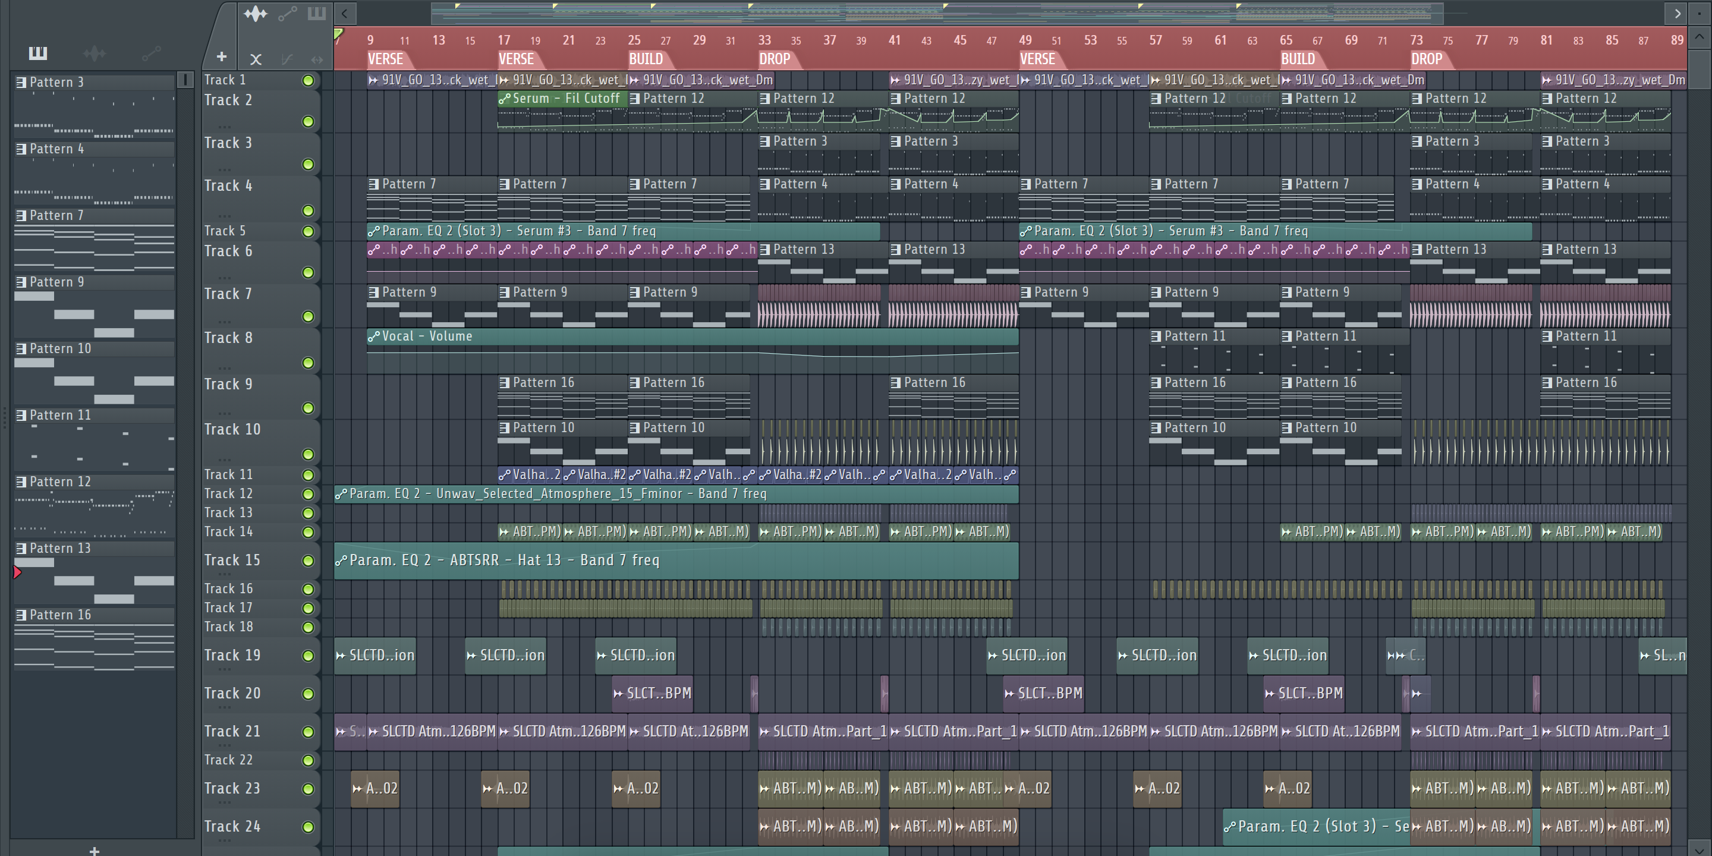1712x856 pixels.
Task: Click the first SLCTD..ion audio clip icon on Track 19
Action: coord(341,656)
